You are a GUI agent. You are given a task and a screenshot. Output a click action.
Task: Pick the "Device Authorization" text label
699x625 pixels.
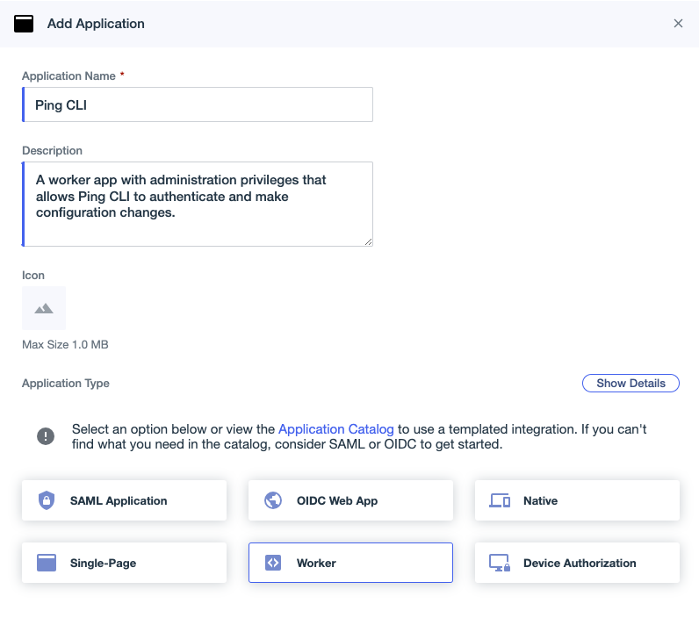click(x=580, y=563)
